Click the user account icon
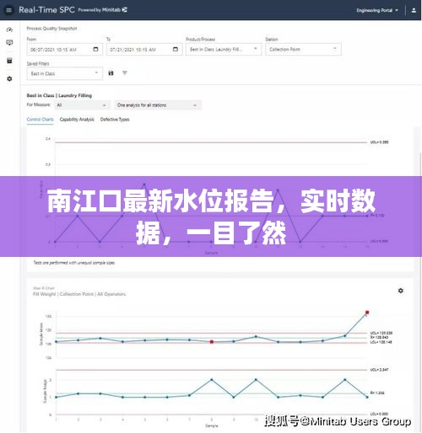 click(414, 10)
